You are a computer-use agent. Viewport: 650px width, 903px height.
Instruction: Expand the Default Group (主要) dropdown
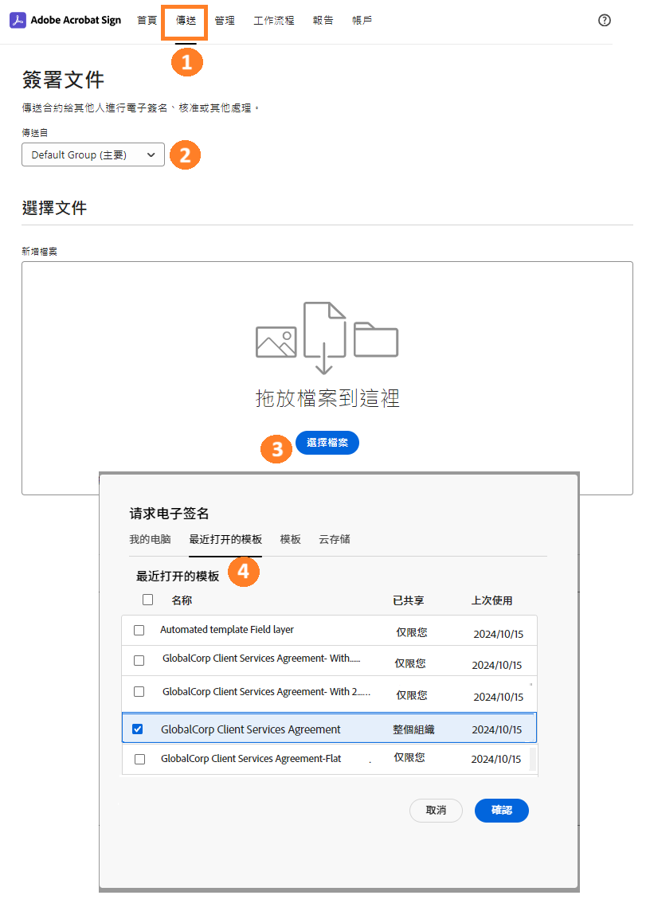coord(93,155)
